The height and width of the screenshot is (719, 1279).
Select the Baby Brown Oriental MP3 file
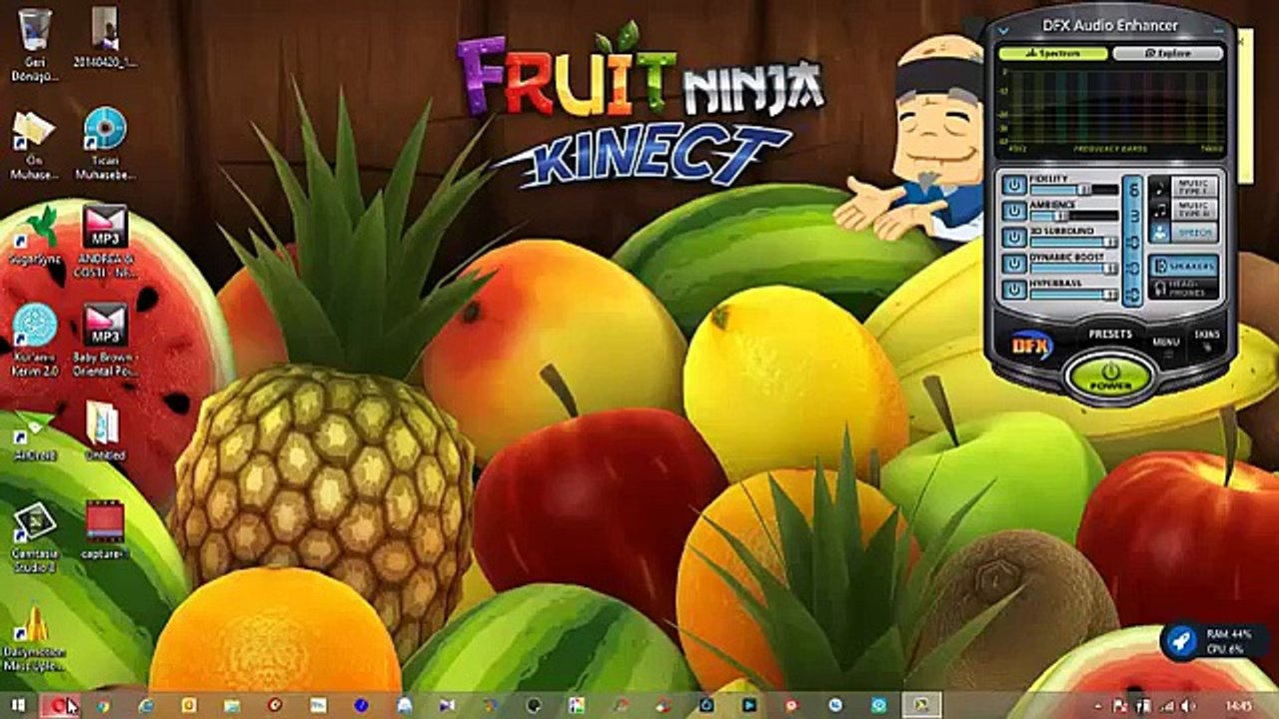(104, 338)
